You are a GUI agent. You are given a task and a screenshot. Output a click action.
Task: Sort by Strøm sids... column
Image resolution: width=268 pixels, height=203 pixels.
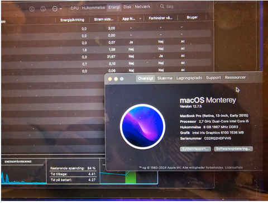103,19
